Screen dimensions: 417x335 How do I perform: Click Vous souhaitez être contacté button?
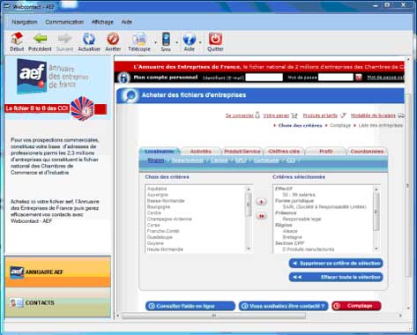tap(284, 306)
